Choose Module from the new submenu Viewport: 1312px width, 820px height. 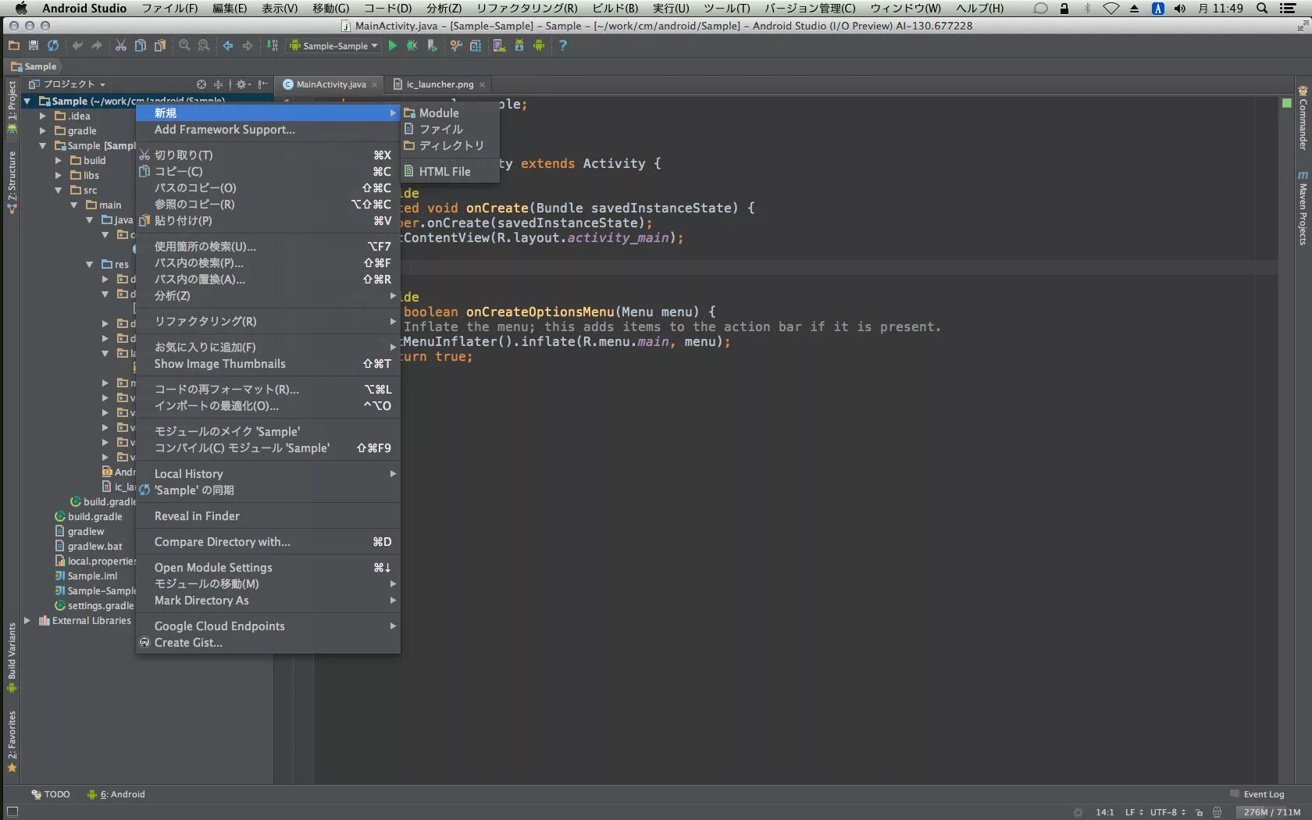tap(451, 113)
